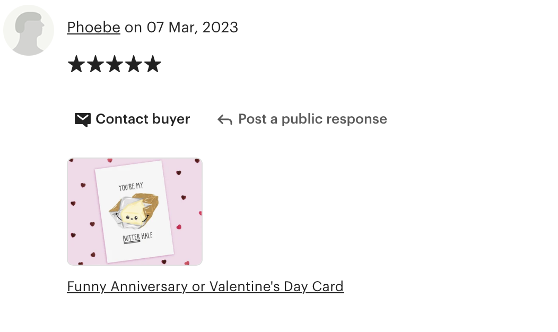This screenshot has height=332, width=558.
Task: Click the word Anniversary in the product title
Action: pos(149,287)
